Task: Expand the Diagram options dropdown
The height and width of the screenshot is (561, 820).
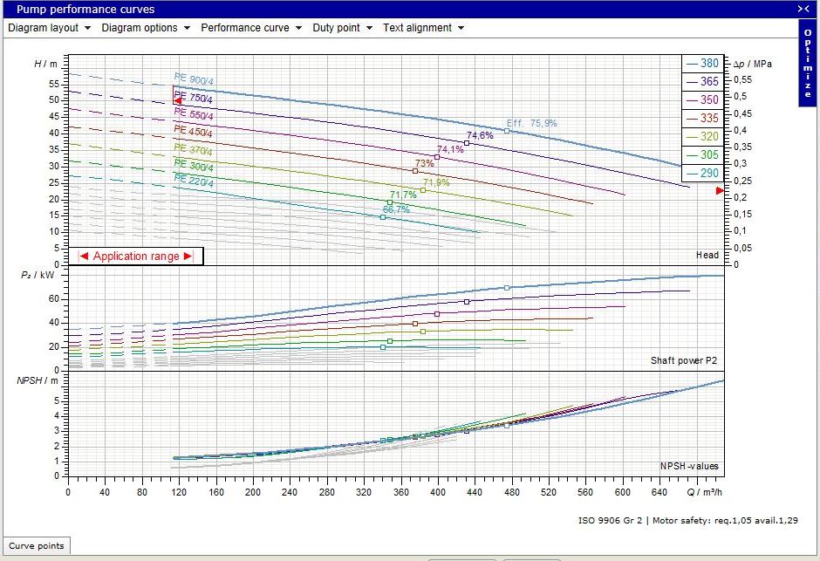Action: 145,28
